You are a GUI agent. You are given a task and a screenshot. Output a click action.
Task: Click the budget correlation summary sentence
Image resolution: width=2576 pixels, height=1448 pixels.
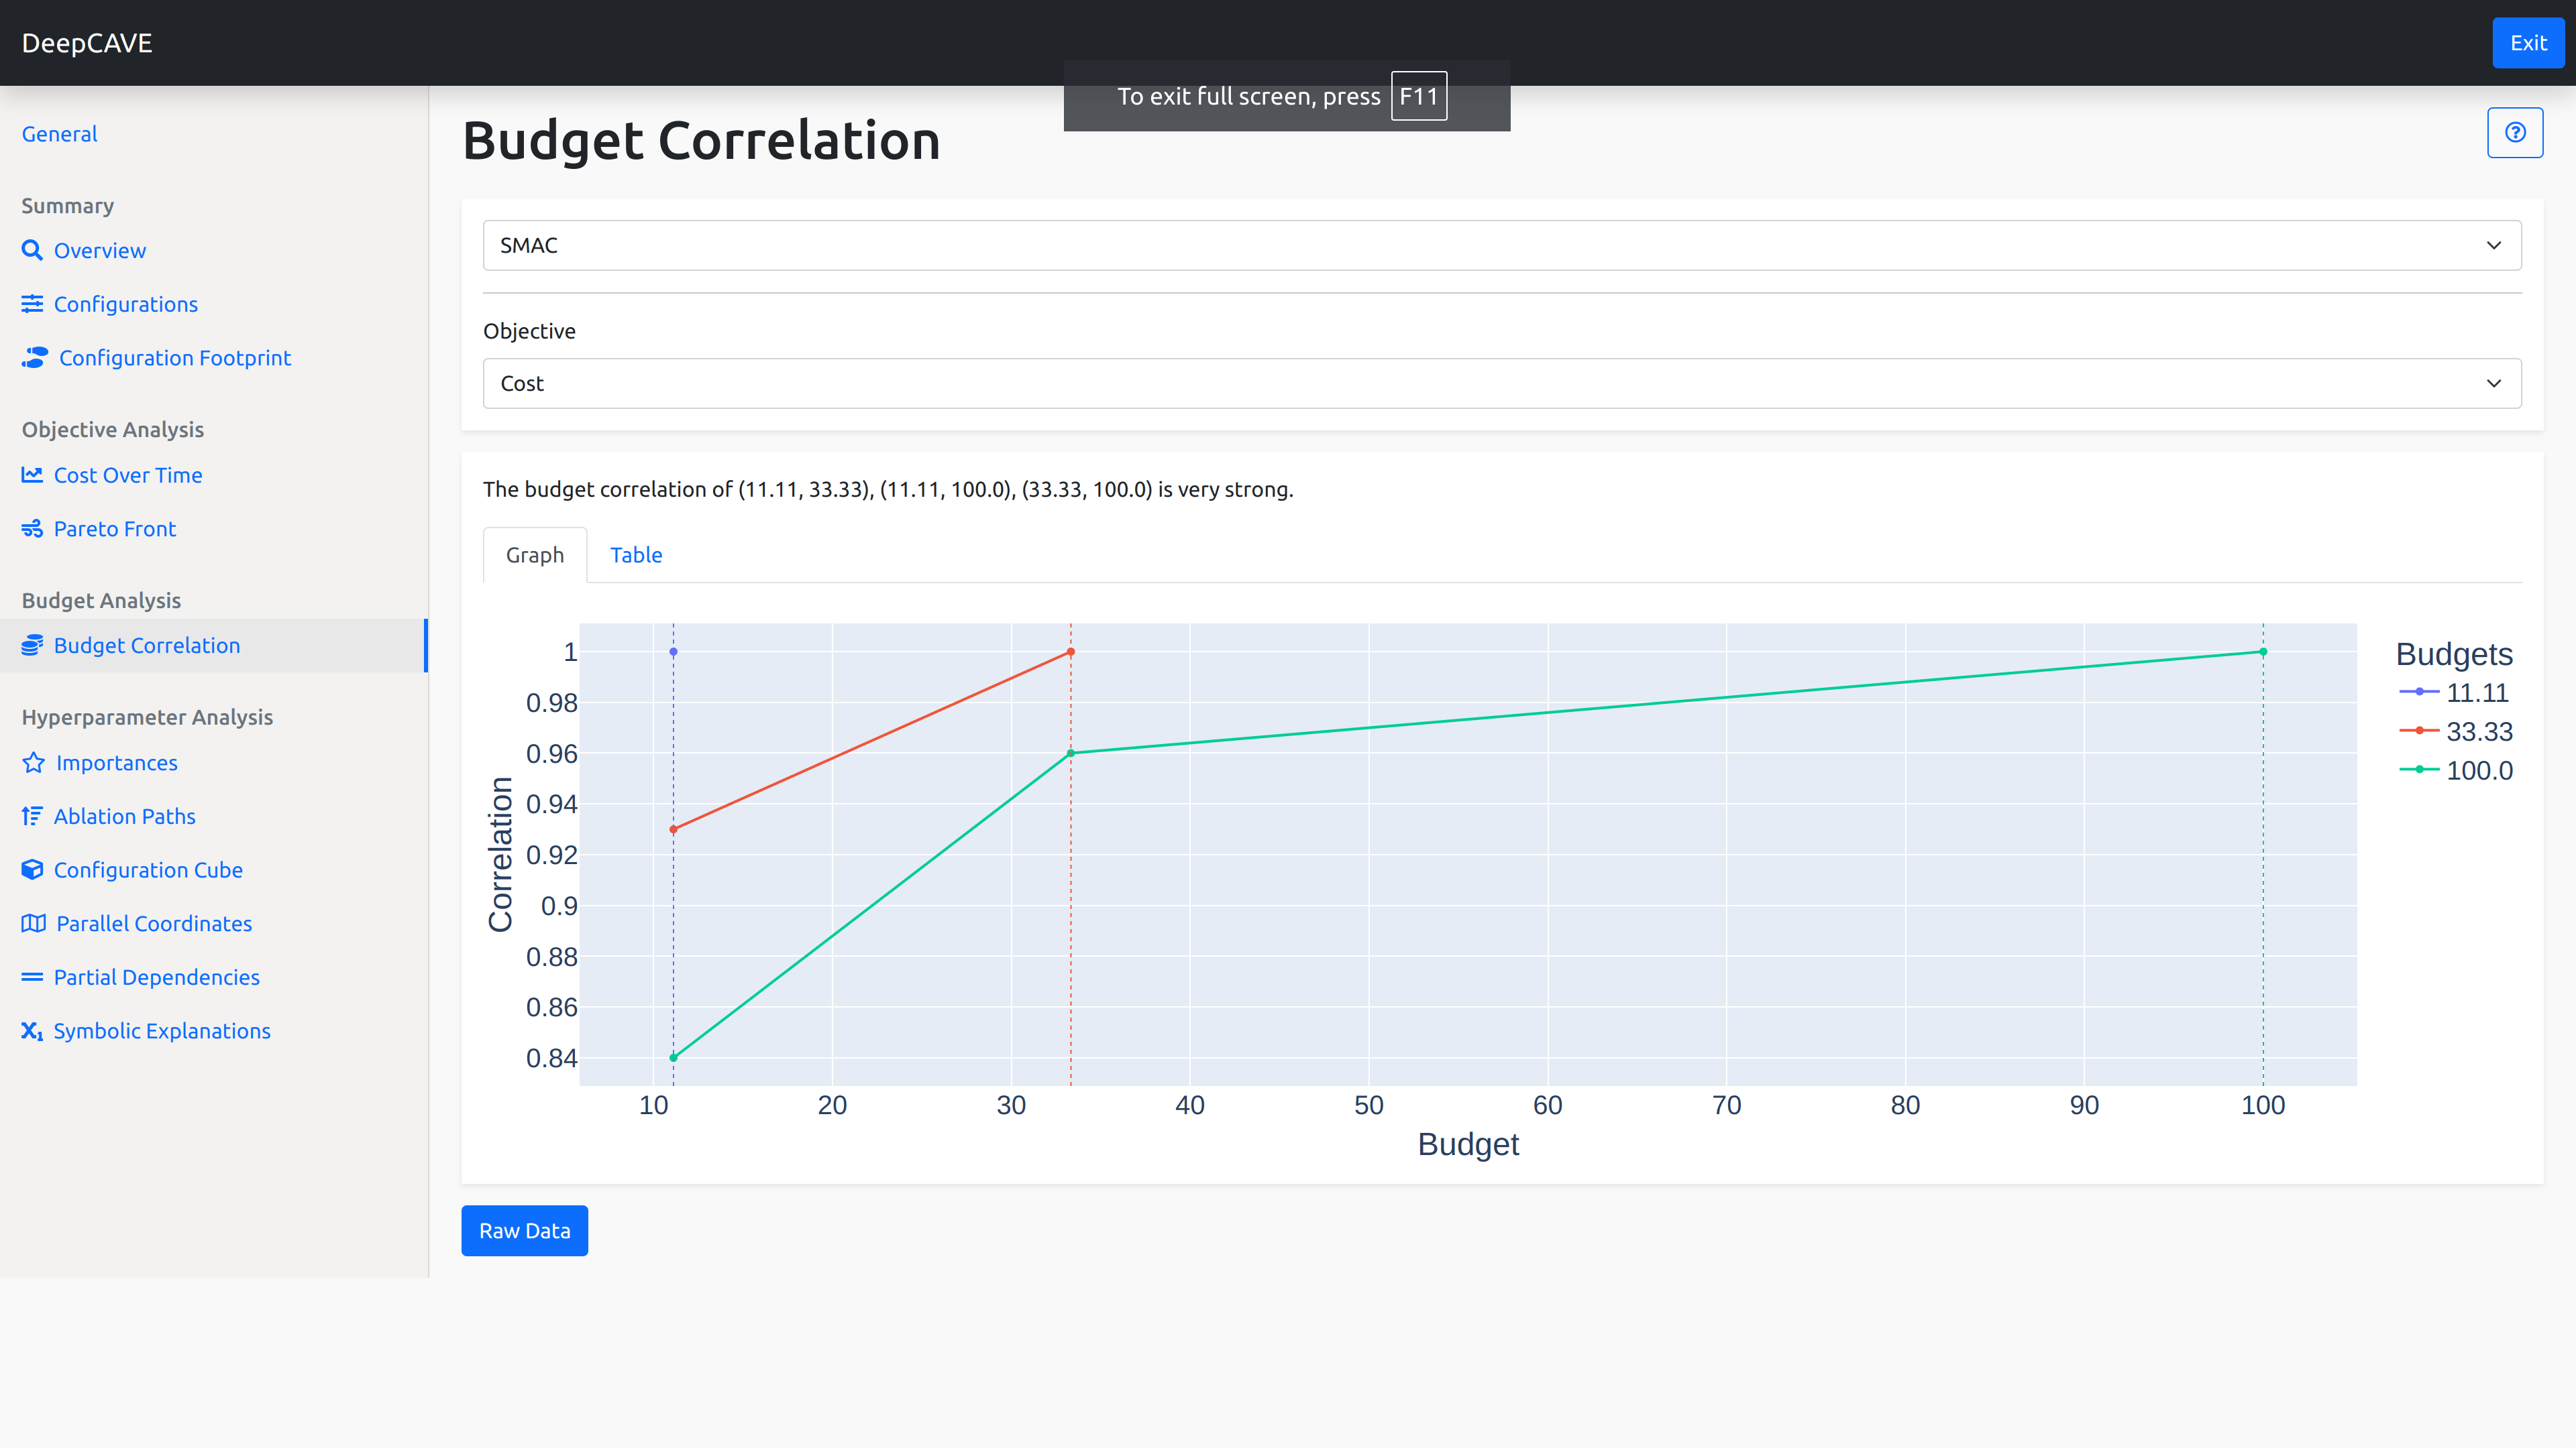click(x=888, y=489)
